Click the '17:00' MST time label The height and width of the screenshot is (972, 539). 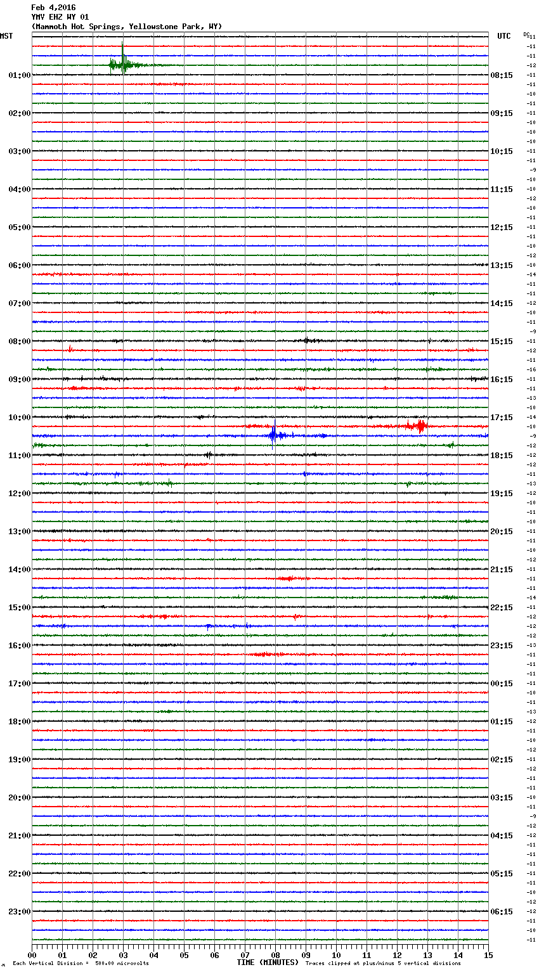tap(20, 684)
